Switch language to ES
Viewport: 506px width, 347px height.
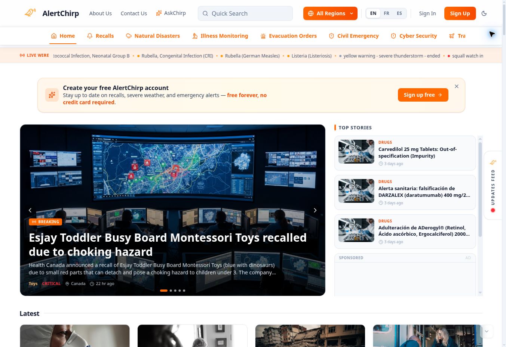pos(399,13)
